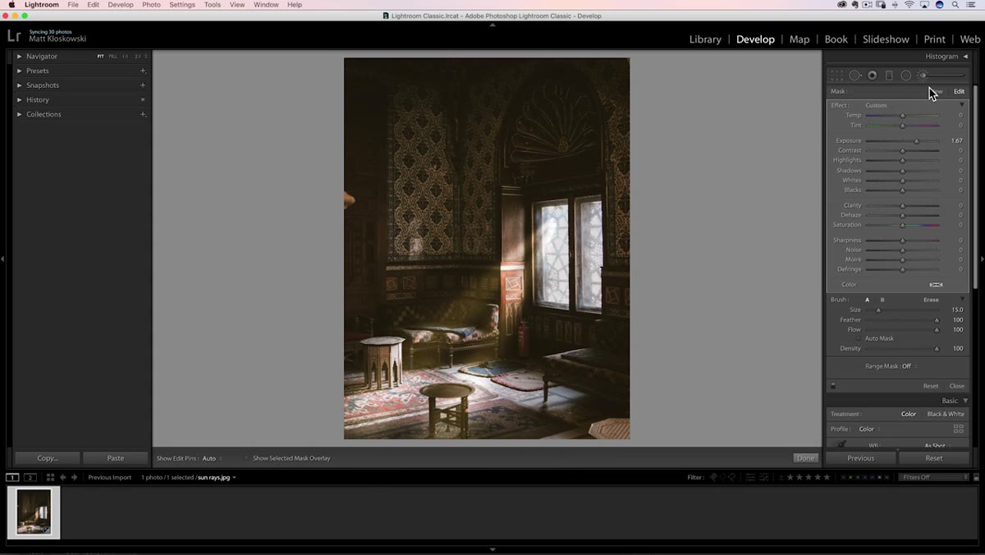985x555 pixels.
Task: Select the Red Eye Correction tool icon
Action: click(x=873, y=76)
